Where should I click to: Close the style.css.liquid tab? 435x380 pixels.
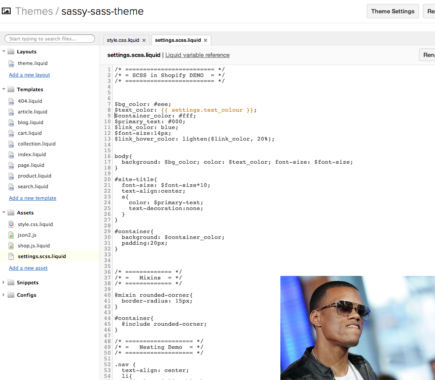[144, 40]
